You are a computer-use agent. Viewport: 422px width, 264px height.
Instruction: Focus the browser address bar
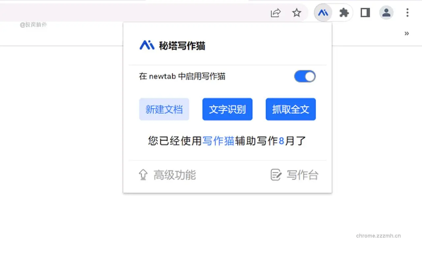pyautogui.click(x=132, y=13)
